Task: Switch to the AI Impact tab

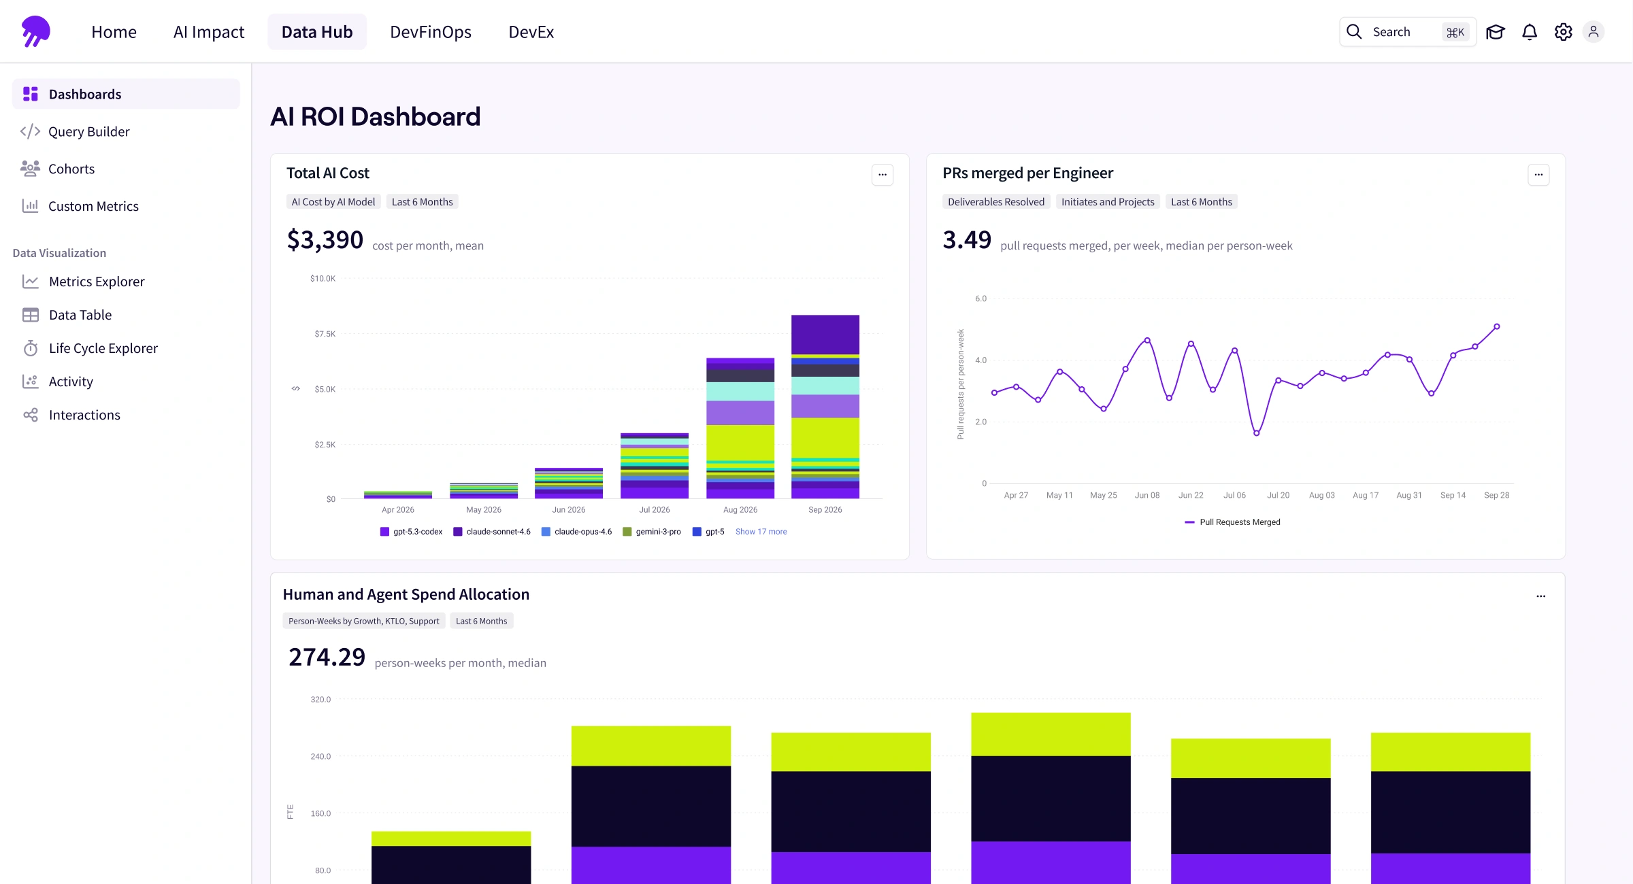Action: (209, 32)
